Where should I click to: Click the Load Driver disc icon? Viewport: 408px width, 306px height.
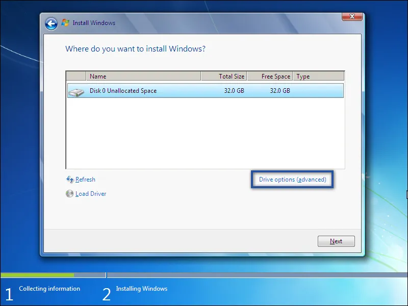[69, 194]
